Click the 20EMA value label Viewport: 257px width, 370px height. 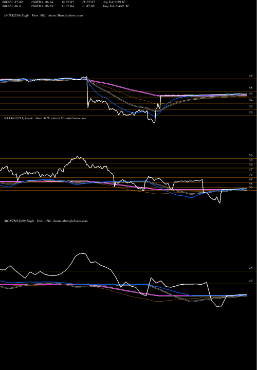tap(12, 2)
